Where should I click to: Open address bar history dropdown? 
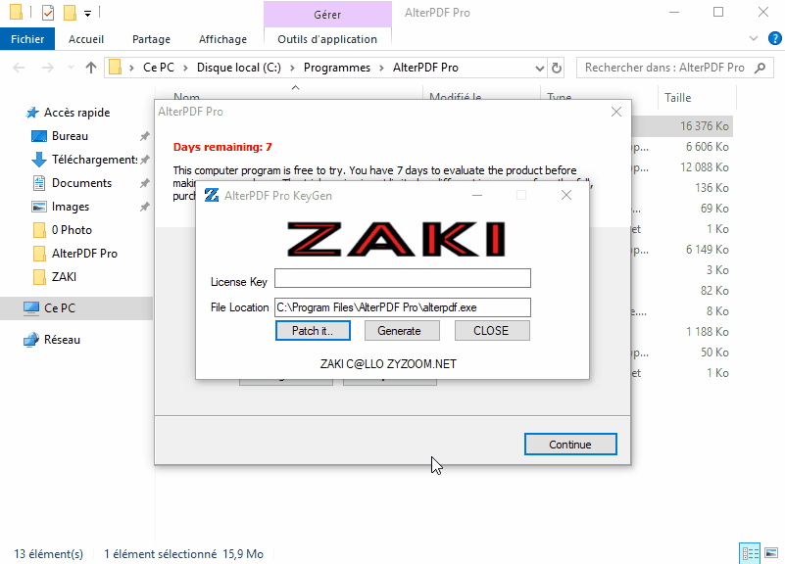[x=540, y=68]
